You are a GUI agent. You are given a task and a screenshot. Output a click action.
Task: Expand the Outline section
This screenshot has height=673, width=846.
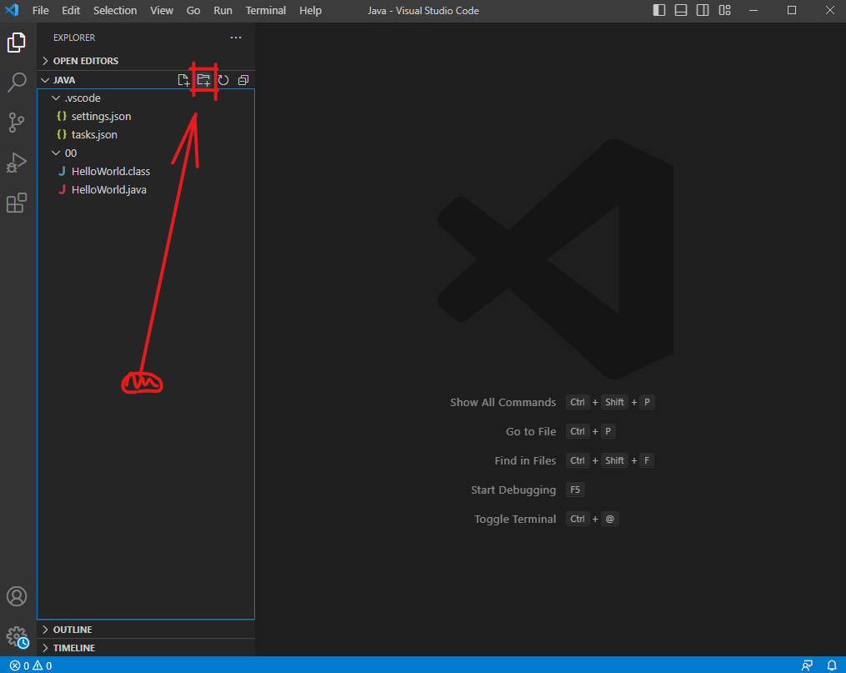click(73, 630)
